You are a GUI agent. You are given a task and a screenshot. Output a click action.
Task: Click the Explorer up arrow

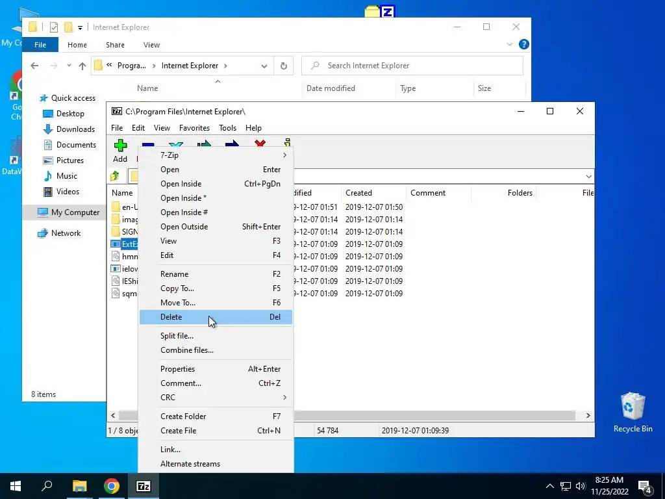[x=82, y=66]
